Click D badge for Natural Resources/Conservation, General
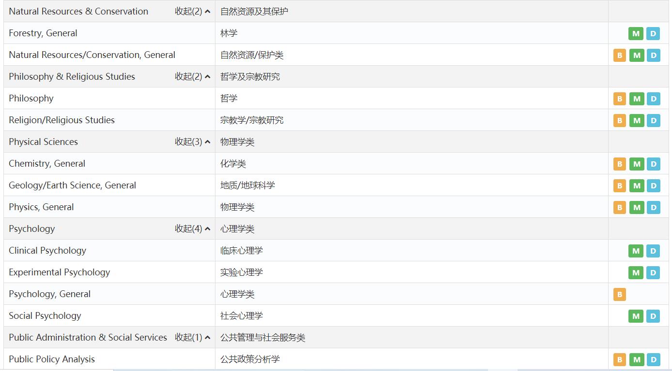 654,55
